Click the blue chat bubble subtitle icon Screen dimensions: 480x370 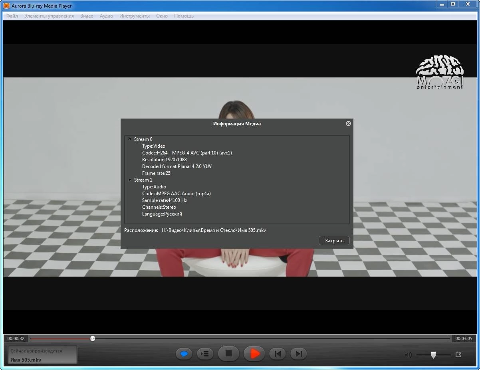click(x=184, y=354)
